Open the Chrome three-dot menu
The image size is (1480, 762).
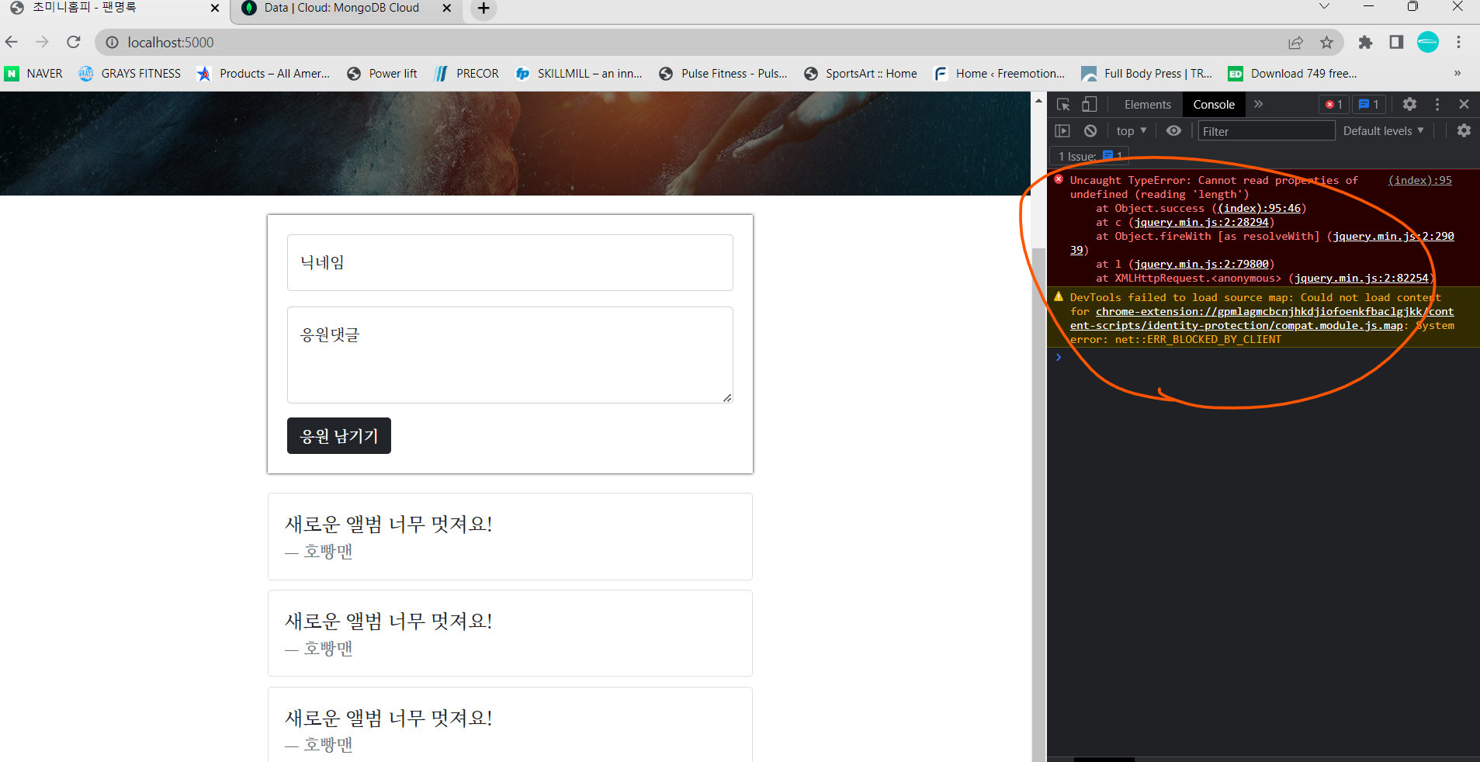(1459, 43)
